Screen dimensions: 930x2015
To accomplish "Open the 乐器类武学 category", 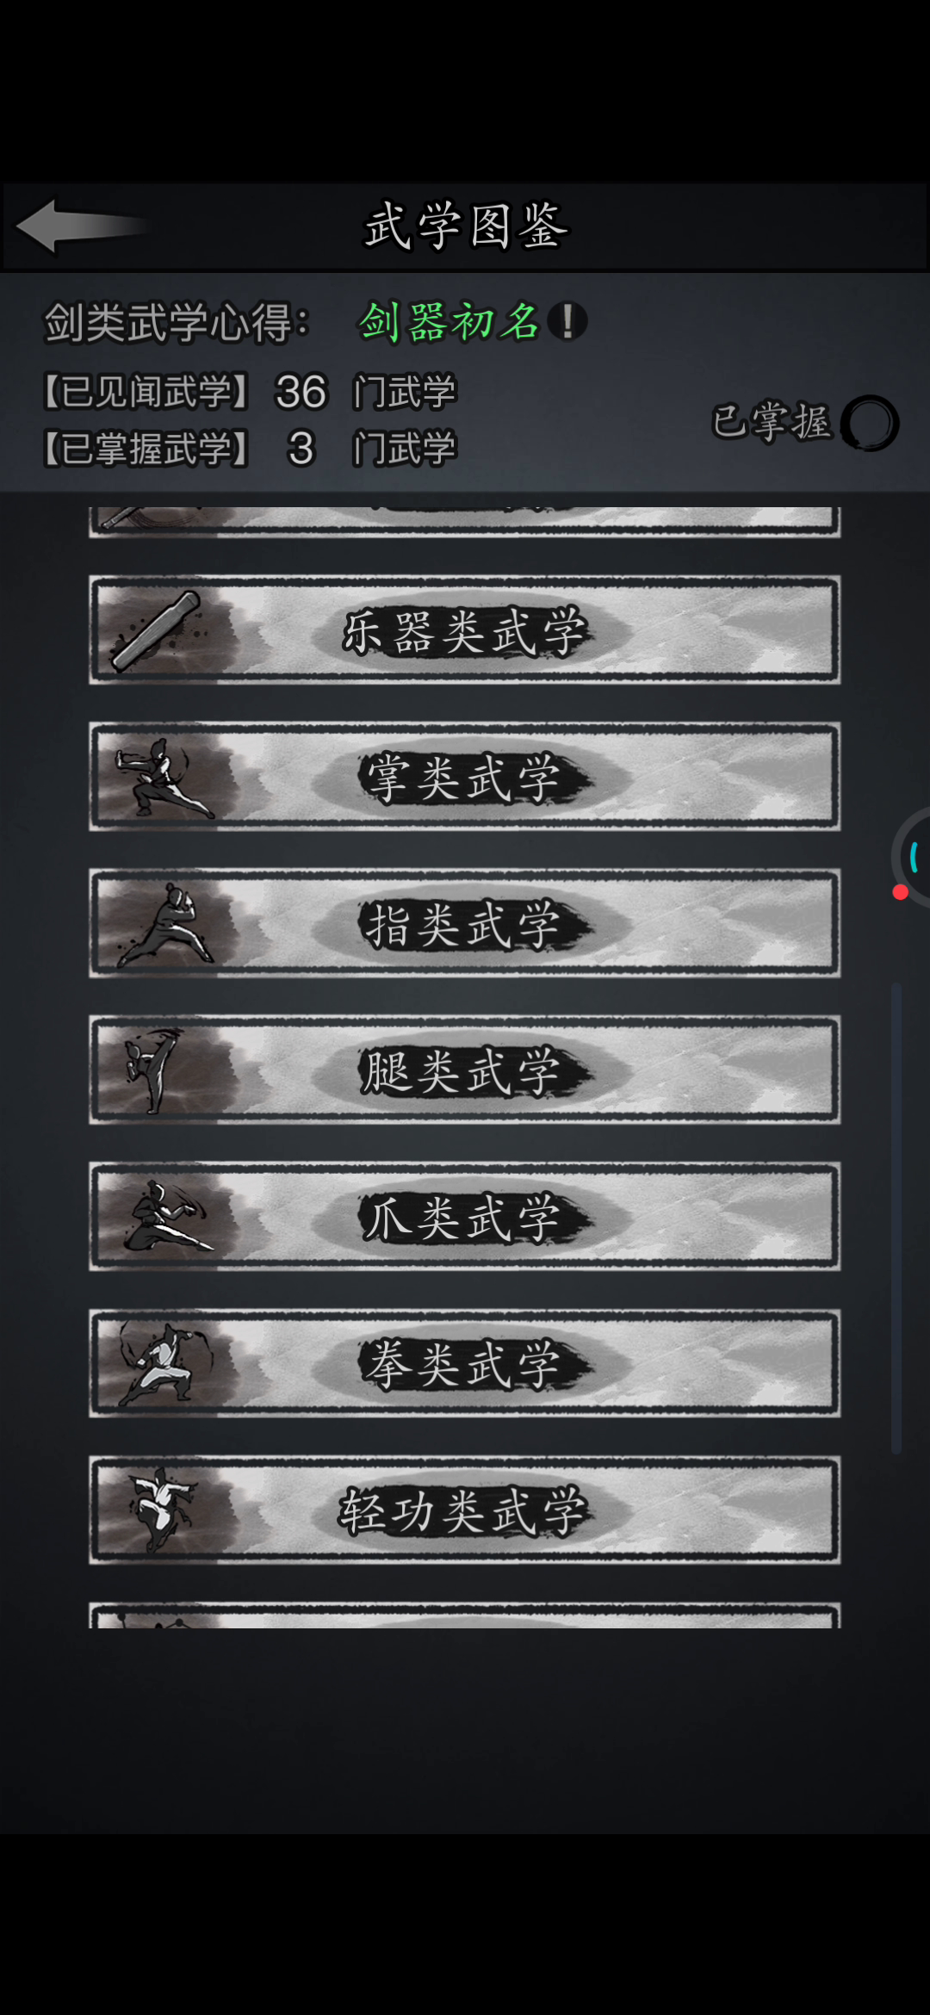I will [465, 630].
